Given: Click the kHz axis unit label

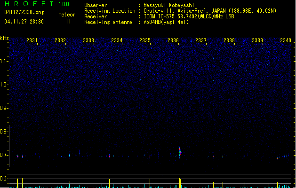Looking at the screenshot, I should 4,38.
